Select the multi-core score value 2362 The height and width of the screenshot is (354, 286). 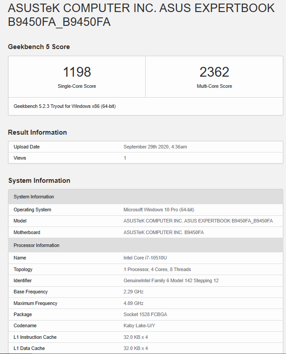[x=214, y=72]
